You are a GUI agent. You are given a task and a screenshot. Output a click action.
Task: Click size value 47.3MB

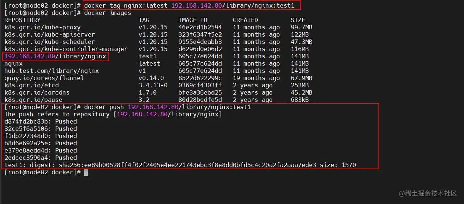click(302, 42)
